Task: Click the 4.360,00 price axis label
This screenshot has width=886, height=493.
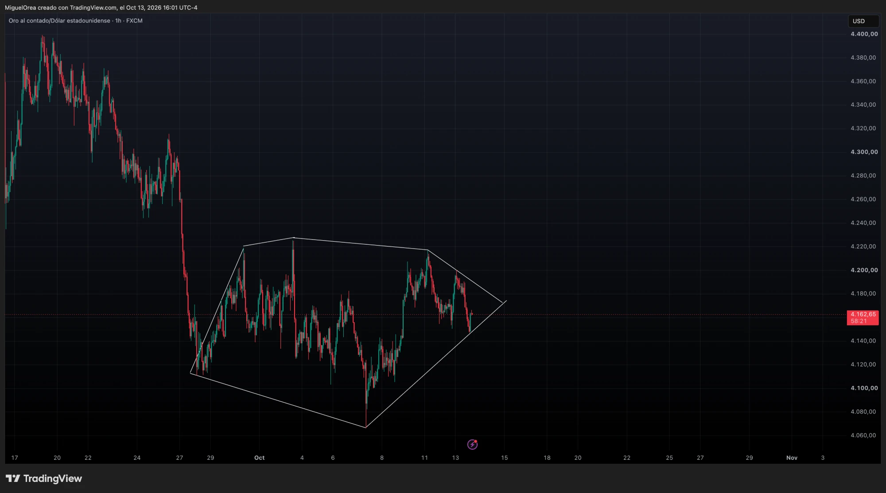Action: (863, 81)
